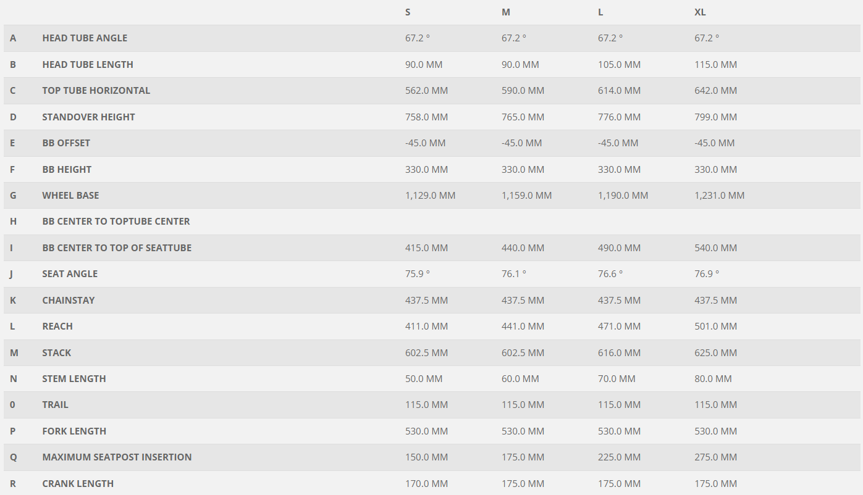Select the HEAD TUBE ANGLE row label
The width and height of the screenshot is (863, 495).
point(85,38)
